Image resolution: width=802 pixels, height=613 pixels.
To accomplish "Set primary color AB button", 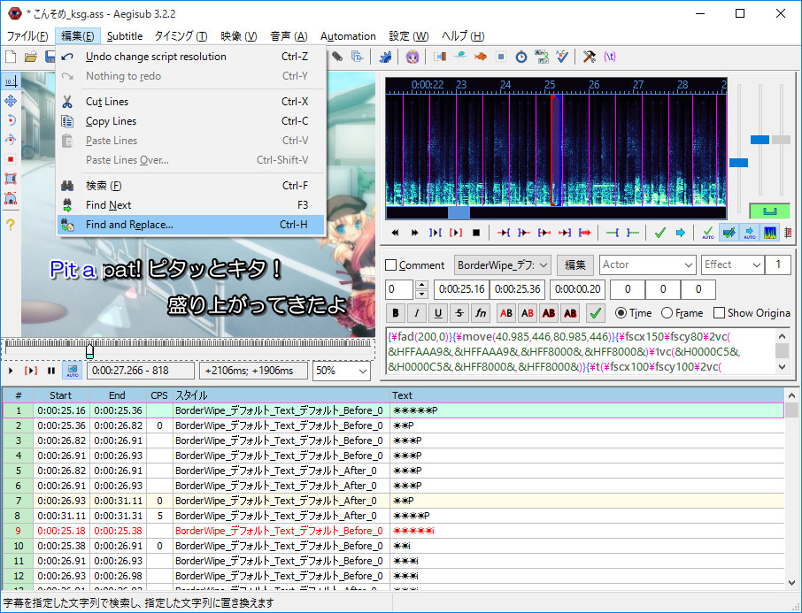I will point(506,313).
